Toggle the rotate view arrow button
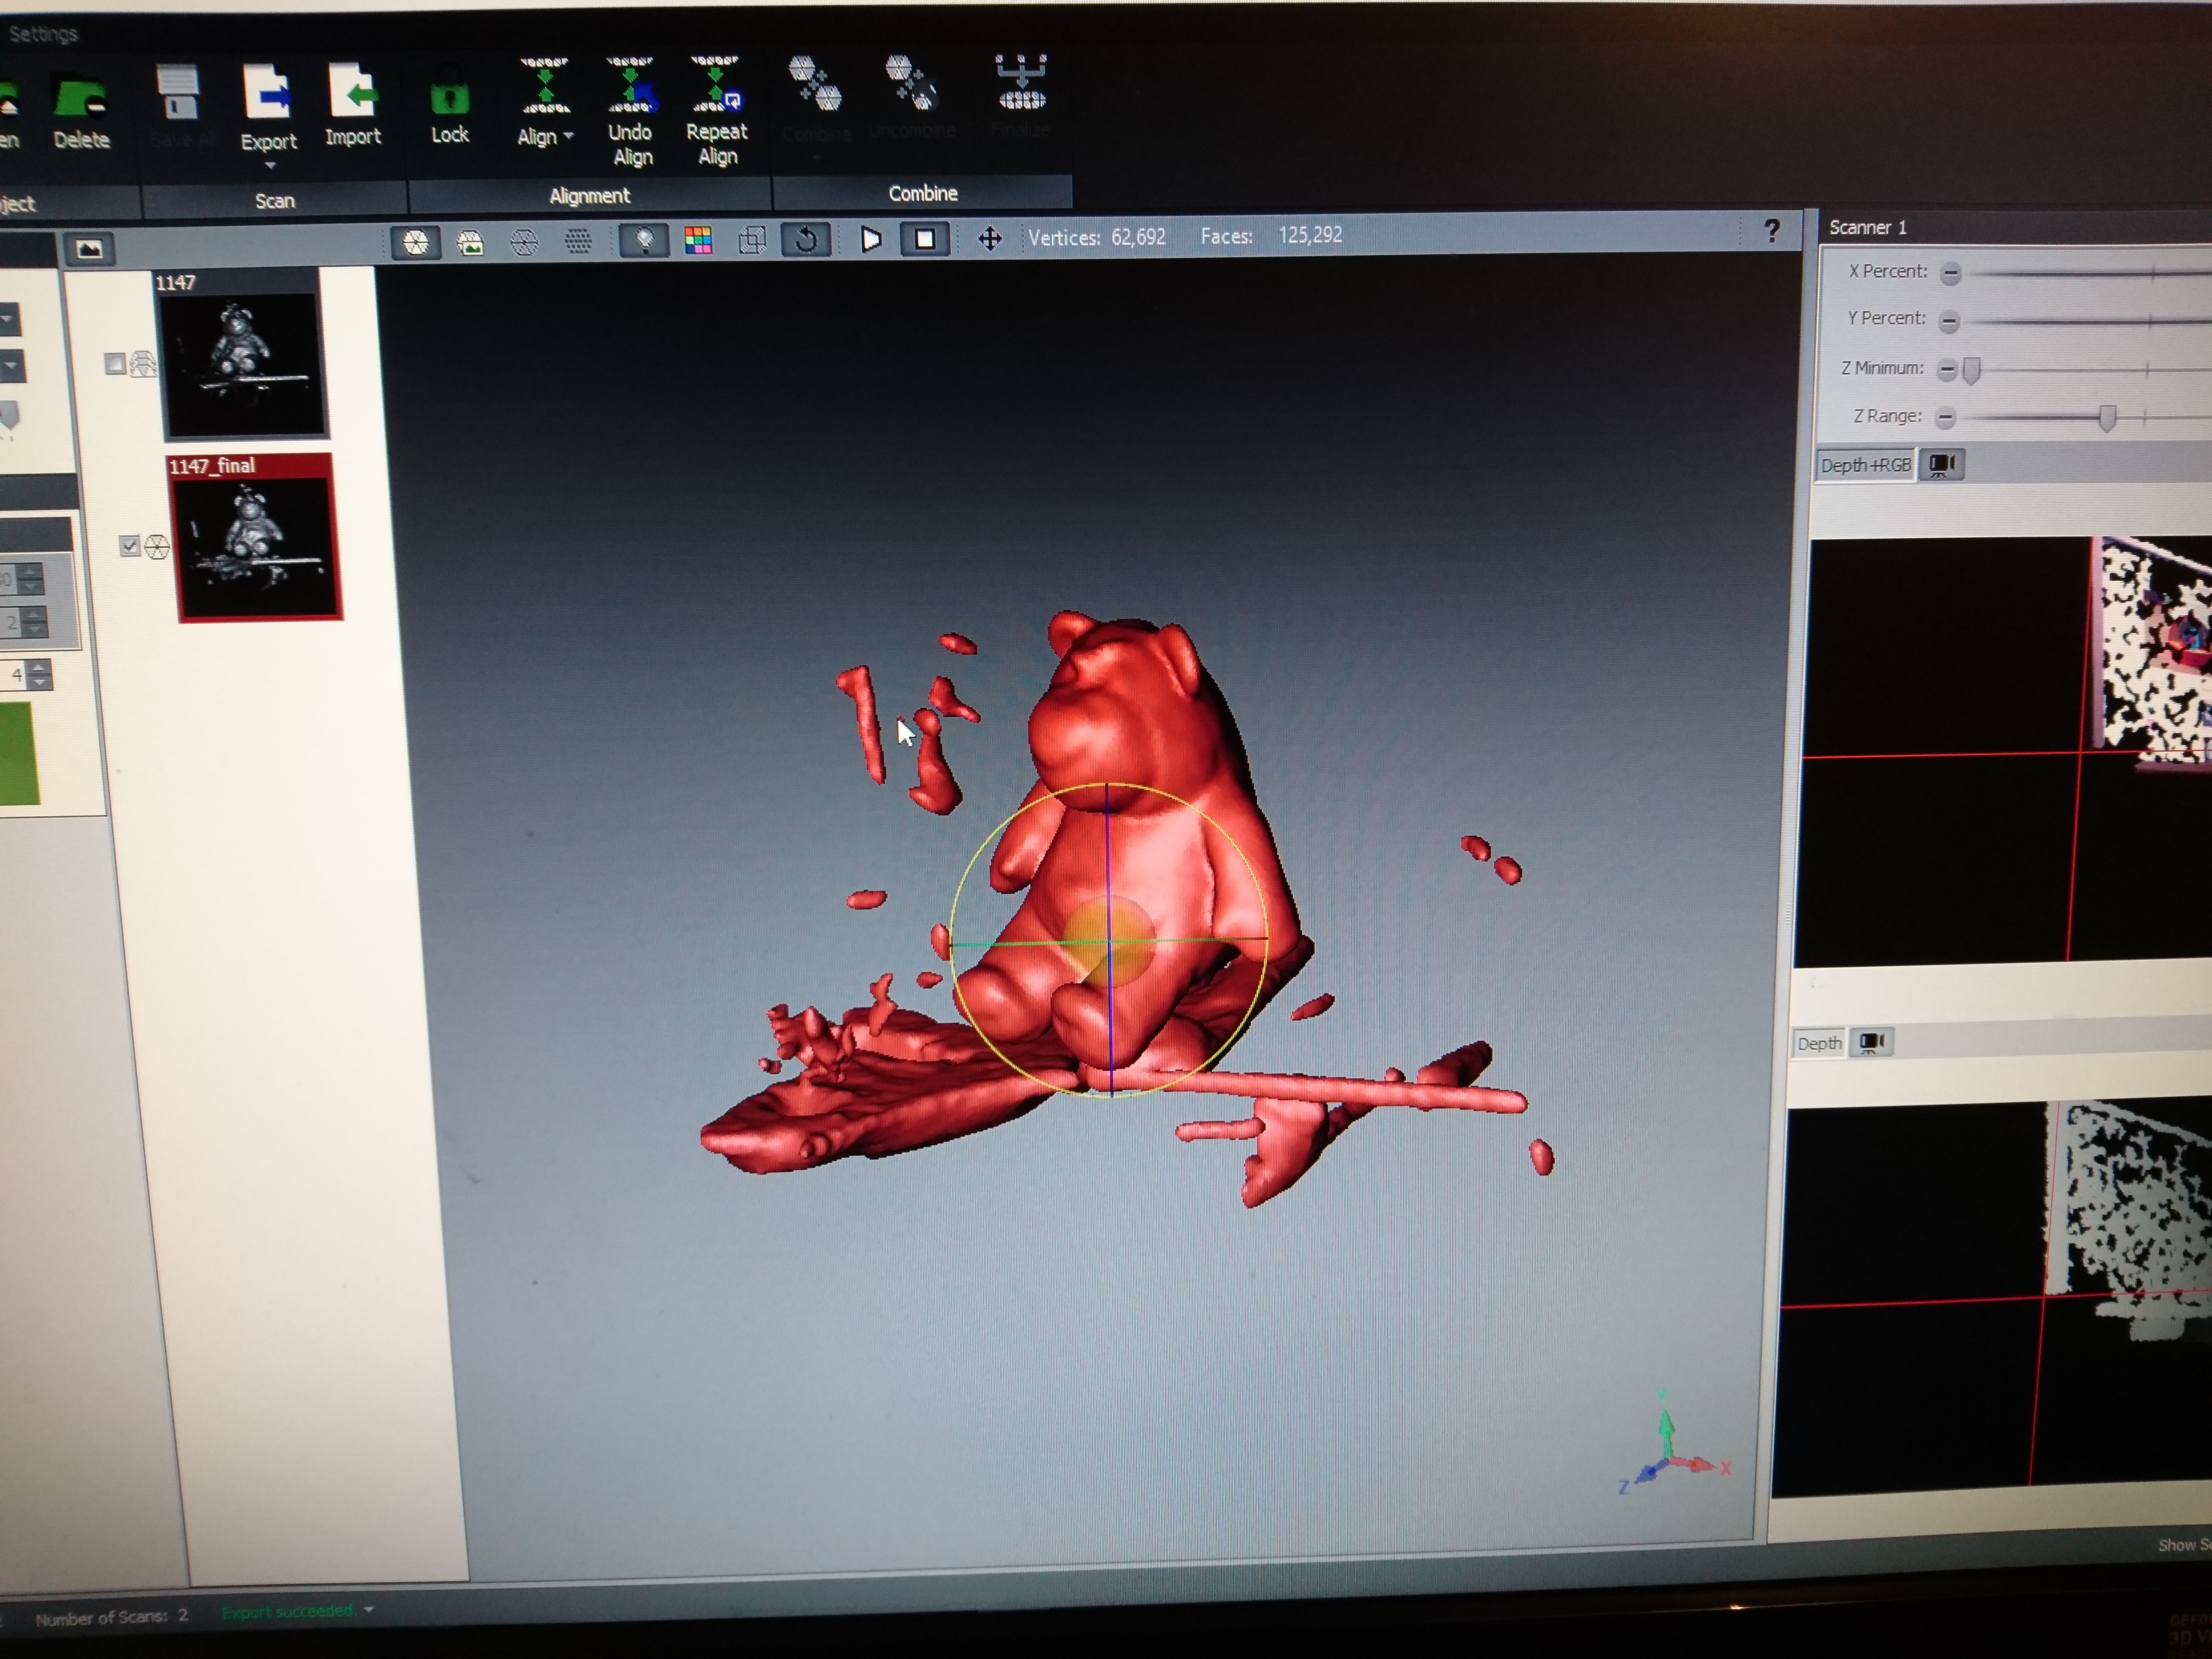 coord(806,239)
